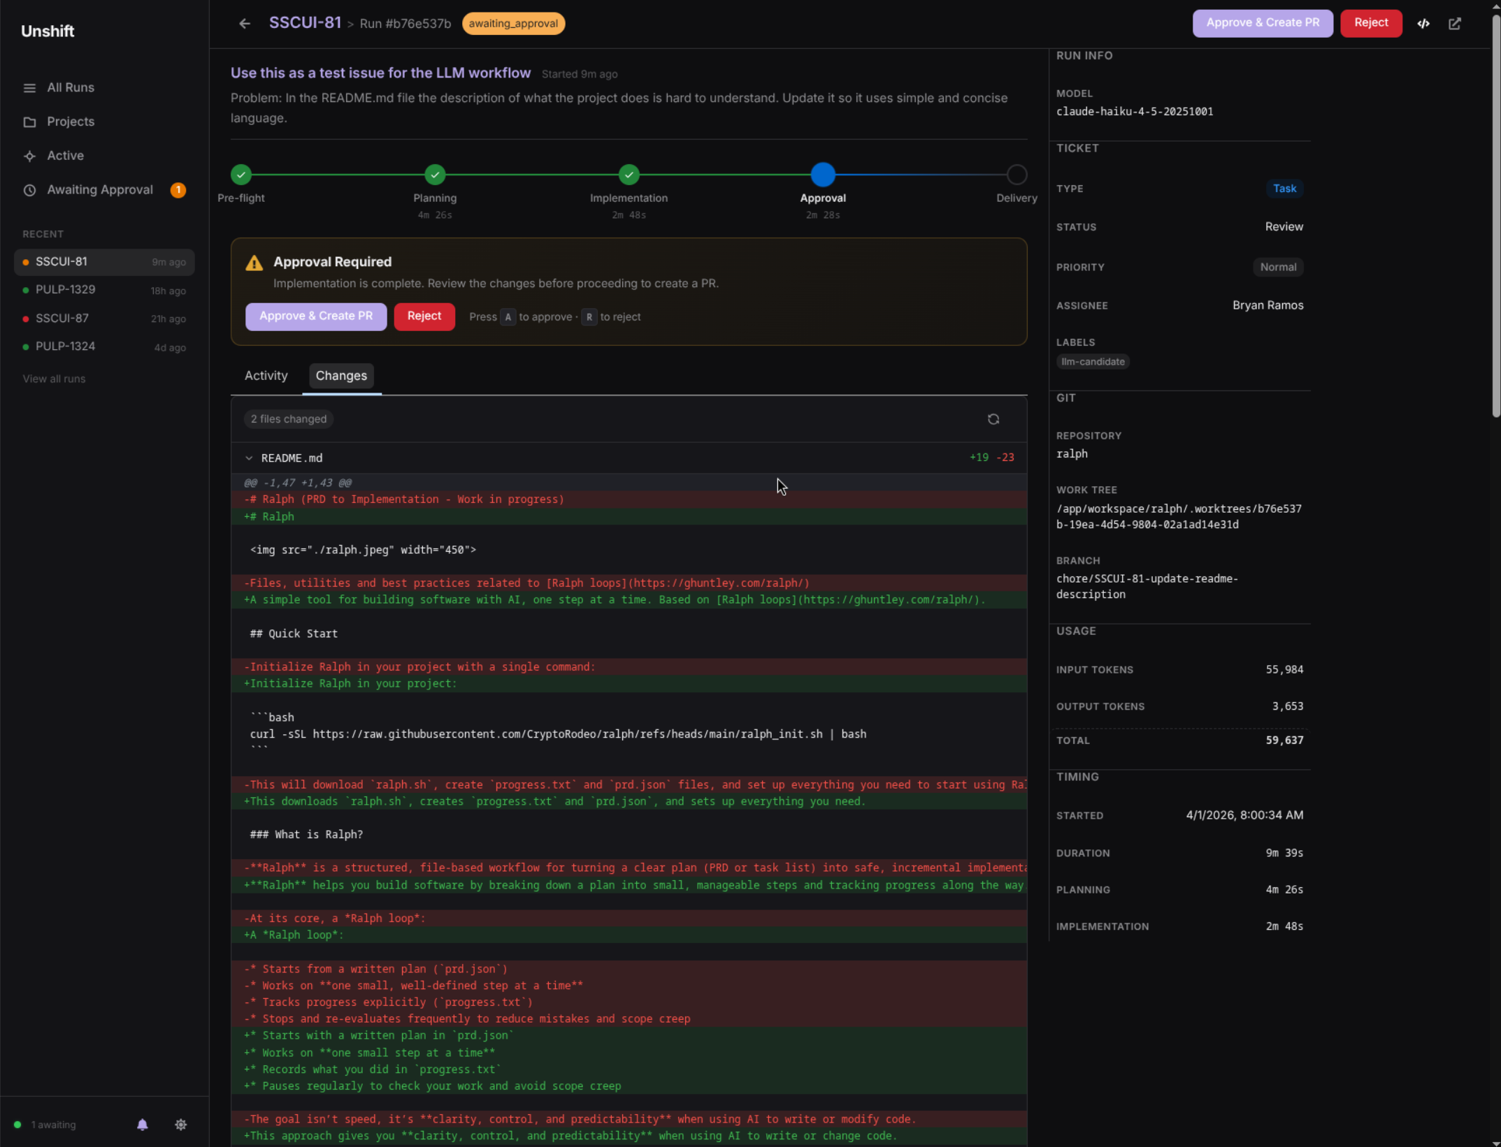Select the Projects folder icon
This screenshot has height=1147, width=1501.
29,122
